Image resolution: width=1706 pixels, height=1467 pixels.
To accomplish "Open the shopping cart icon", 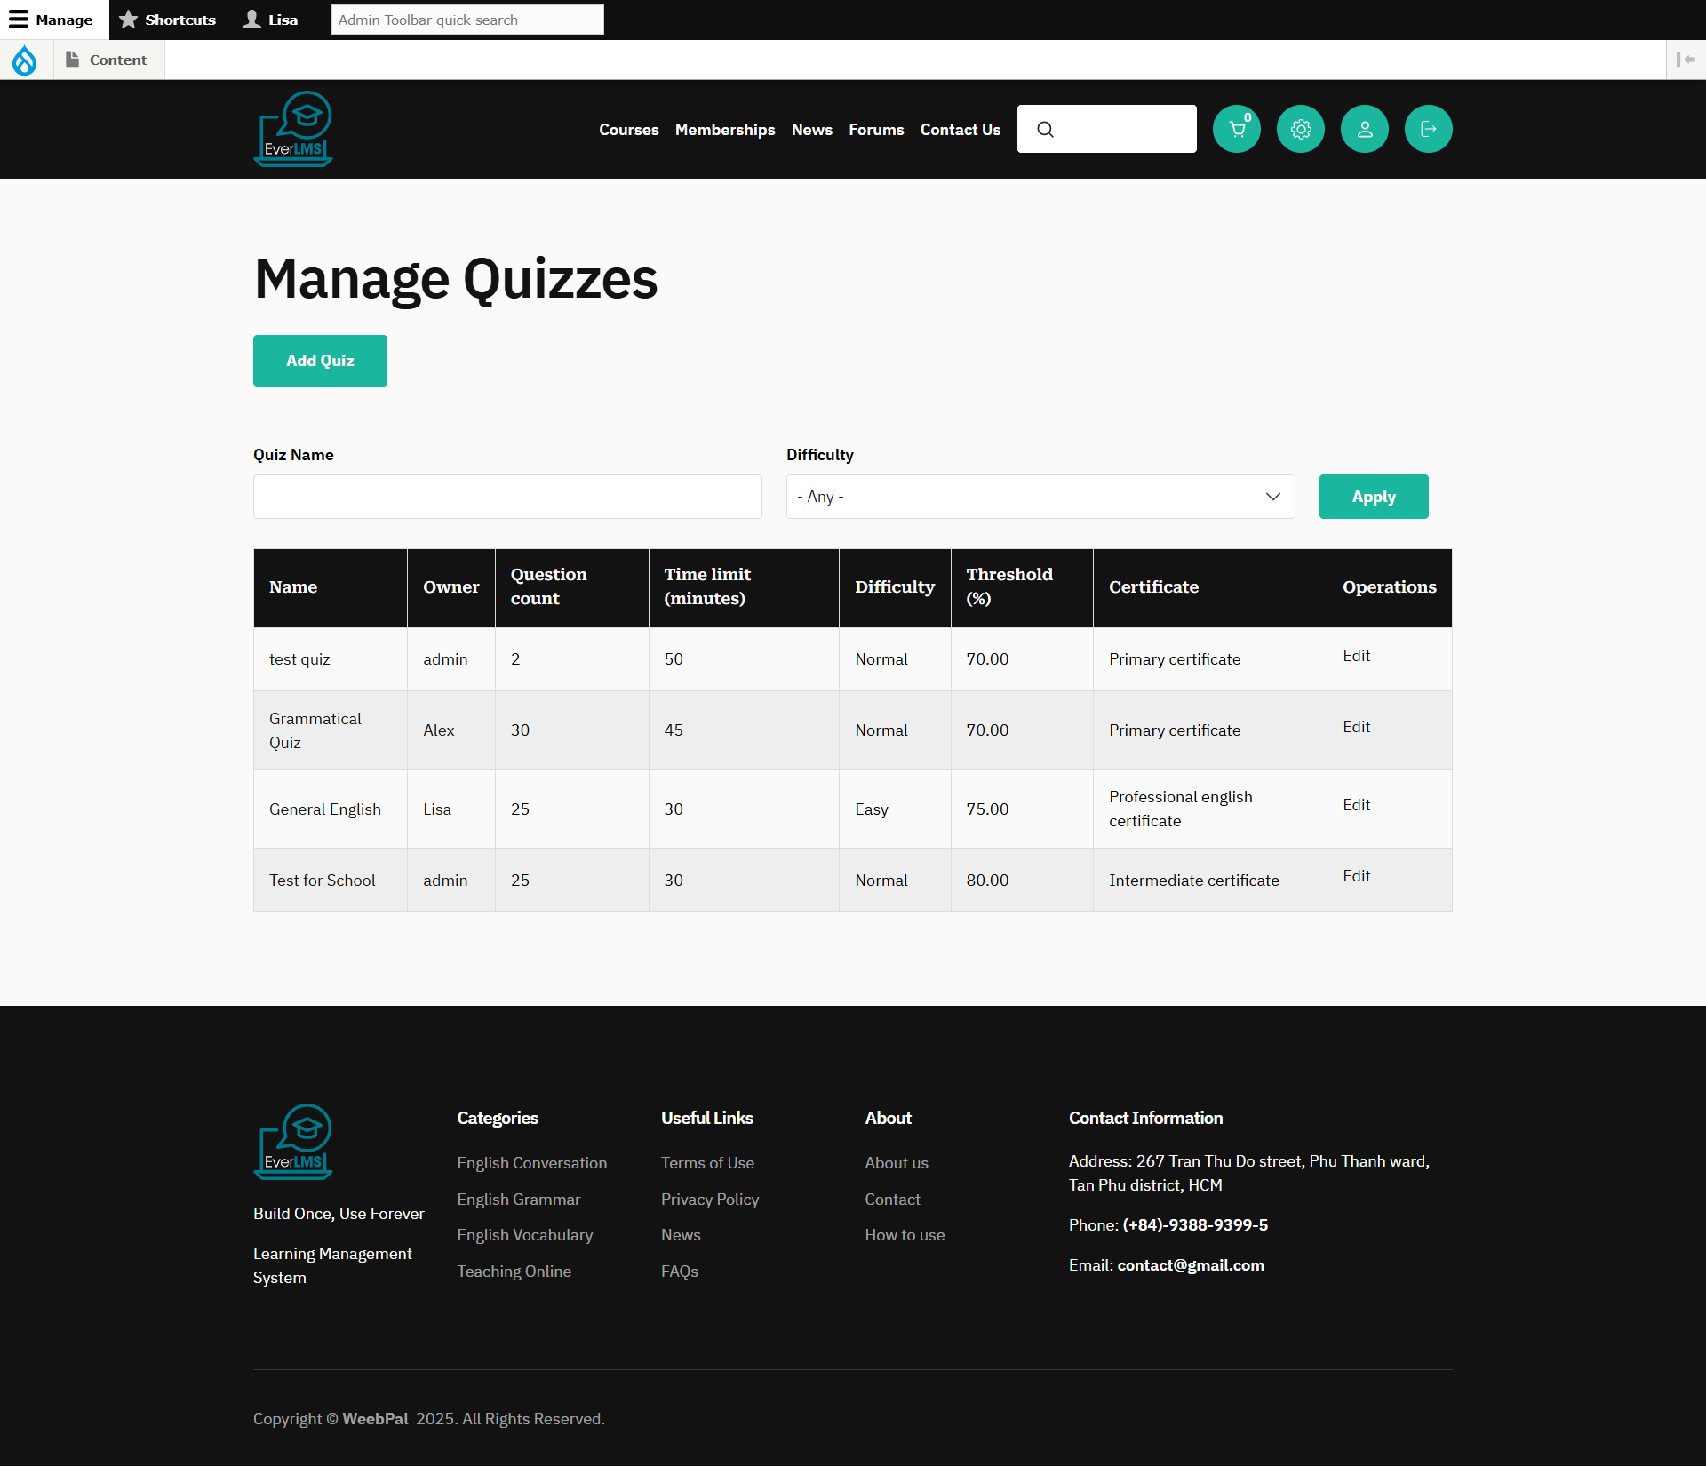I will coord(1236,129).
